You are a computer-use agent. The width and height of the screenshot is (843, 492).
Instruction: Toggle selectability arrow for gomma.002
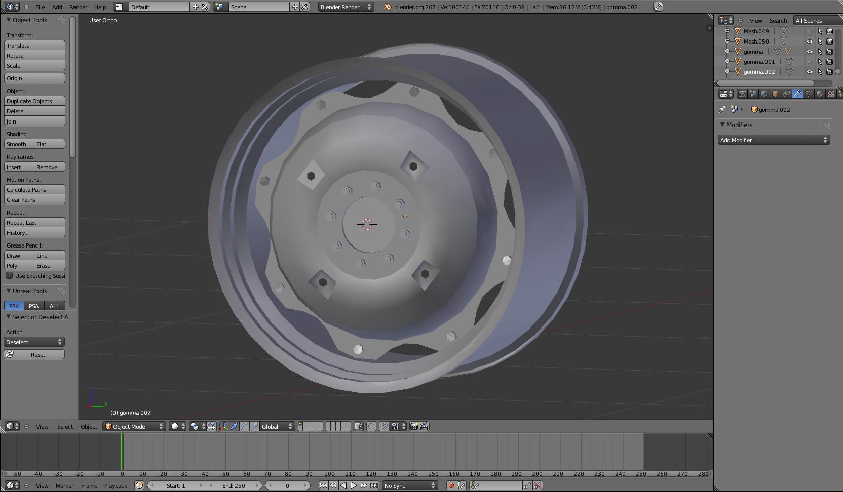[x=820, y=72]
